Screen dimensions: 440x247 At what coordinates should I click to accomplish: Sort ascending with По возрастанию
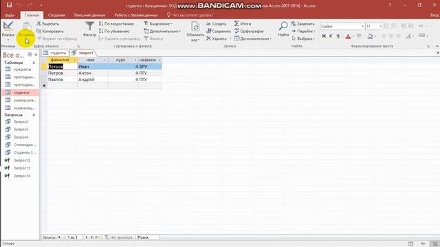116,24
